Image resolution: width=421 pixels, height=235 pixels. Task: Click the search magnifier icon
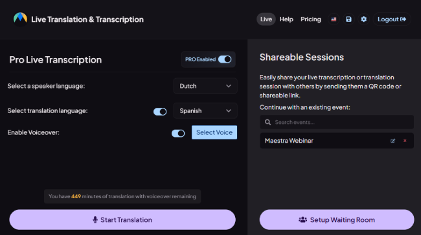[x=267, y=122]
